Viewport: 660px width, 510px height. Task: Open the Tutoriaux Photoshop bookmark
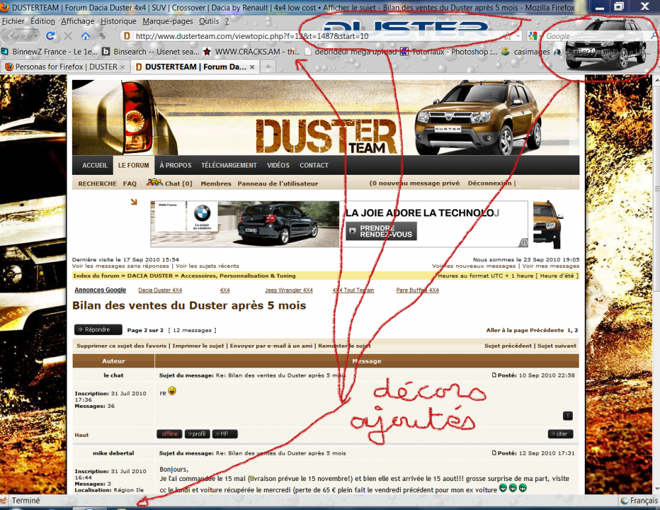[449, 51]
